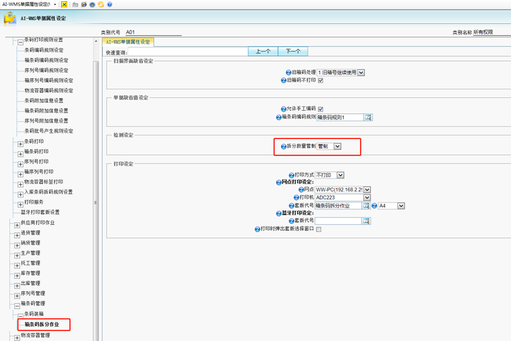Open lookup icon beside 箱条码编码规则 field
Screen dimensions: 511x341
[367, 117]
